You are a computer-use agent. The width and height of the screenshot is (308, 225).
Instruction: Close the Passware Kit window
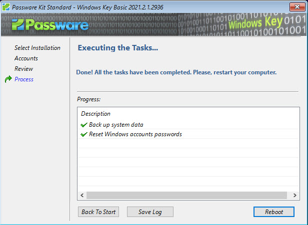pos(297,7)
